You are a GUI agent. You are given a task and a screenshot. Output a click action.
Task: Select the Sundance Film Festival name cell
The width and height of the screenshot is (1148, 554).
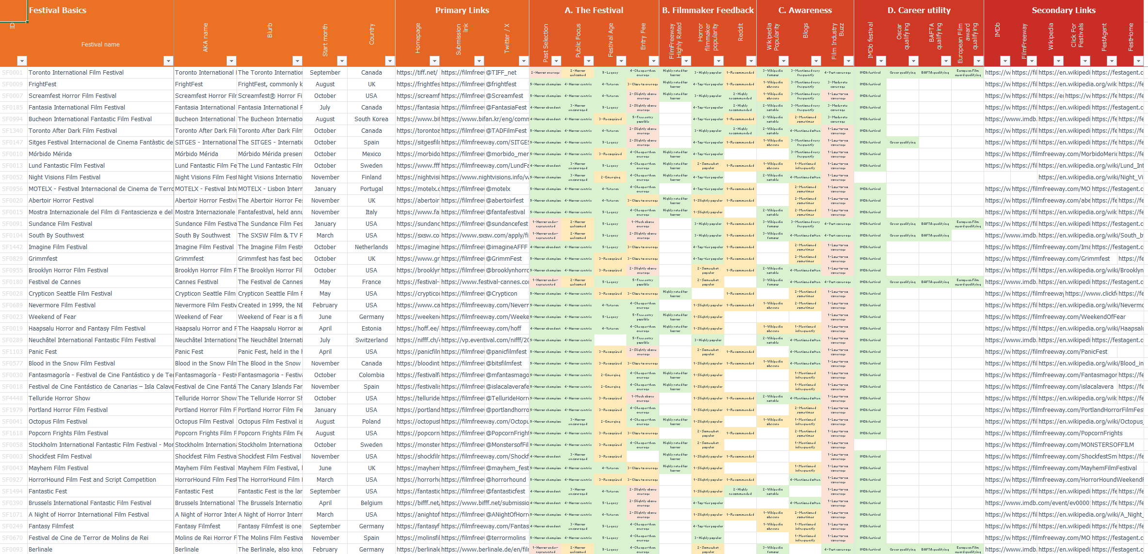click(60, 224)
